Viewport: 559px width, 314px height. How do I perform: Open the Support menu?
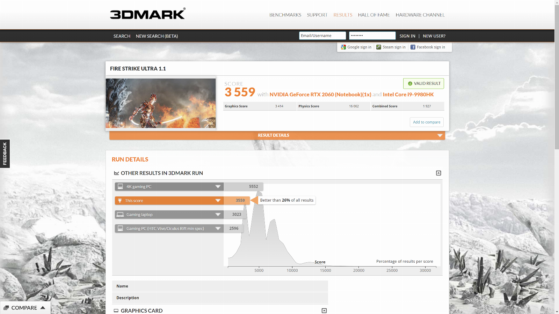click(317, 15)
